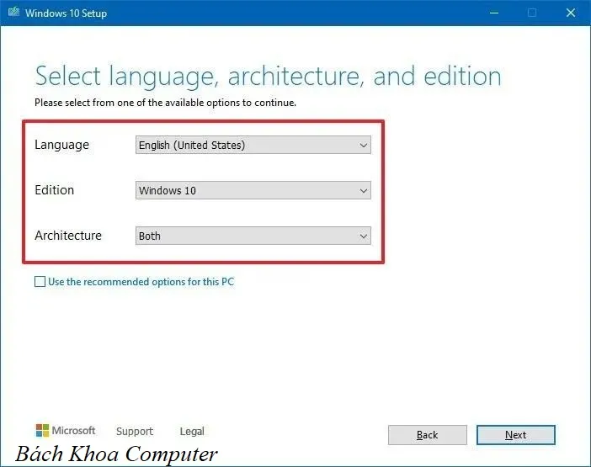Click the Windows 10 Setup title bar icon
Viewport: 591px width, 467px height.
coord(11,13)
